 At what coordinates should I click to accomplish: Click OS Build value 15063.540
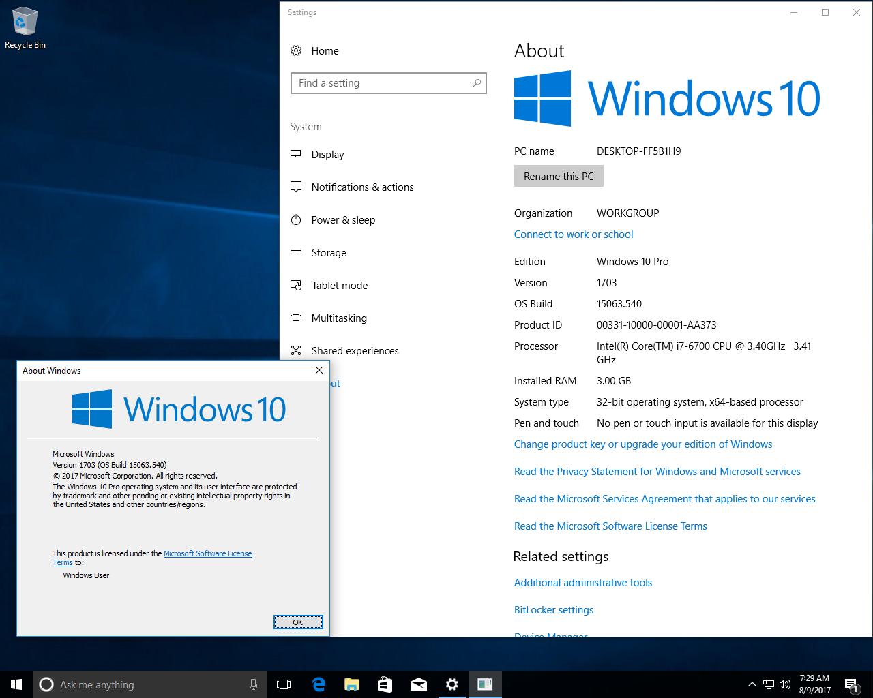pyautogui.click(x=619, y=304)
